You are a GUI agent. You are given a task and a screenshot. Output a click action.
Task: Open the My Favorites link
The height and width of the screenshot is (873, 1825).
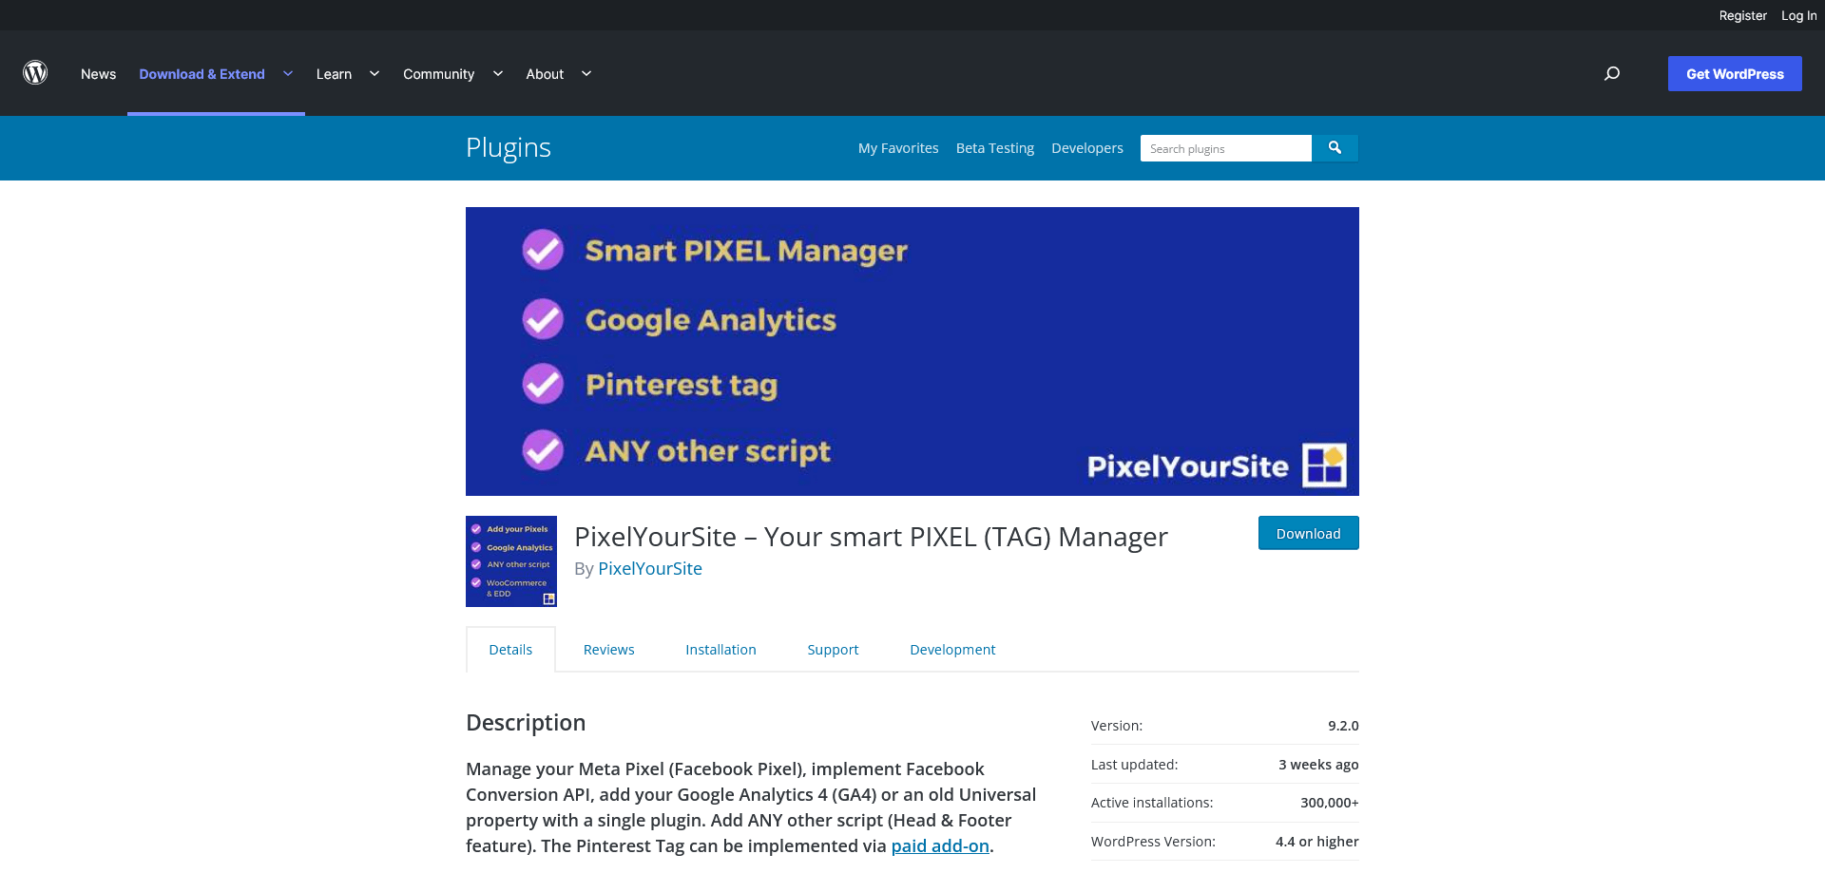tap(897, 148)
